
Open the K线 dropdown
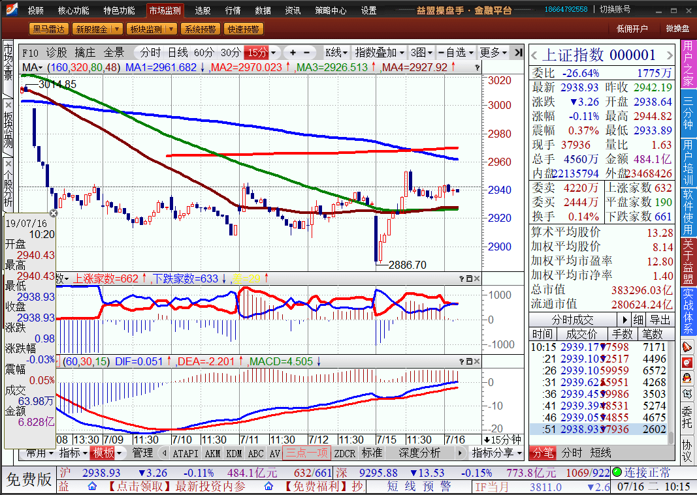[336, 53]
